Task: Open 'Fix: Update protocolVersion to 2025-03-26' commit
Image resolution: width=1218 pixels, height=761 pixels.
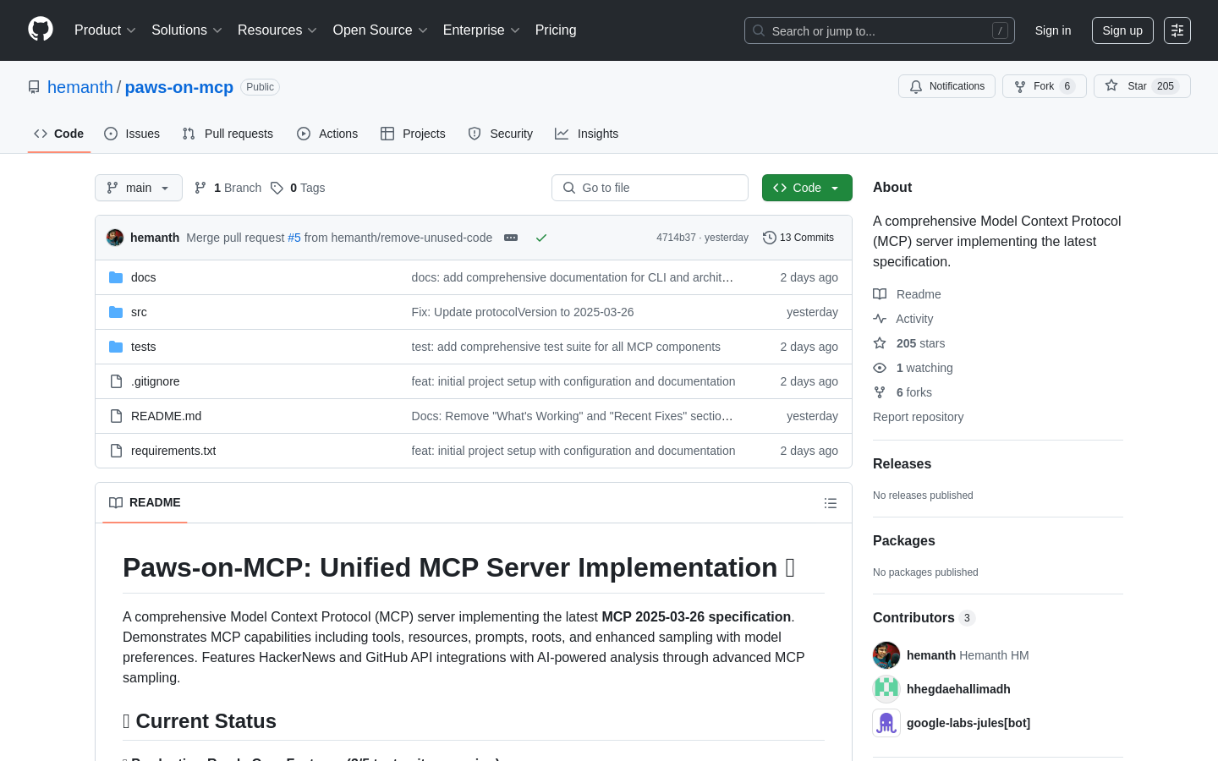Action: point(523,312)
